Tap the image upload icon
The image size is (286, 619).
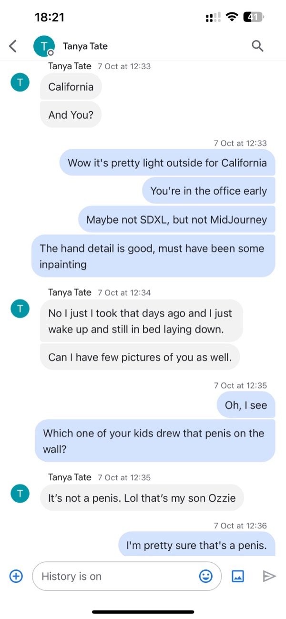(238, 576)
